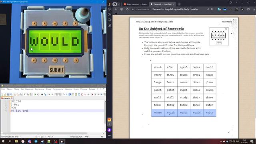Click the up arrow above letter L
This screenshot has width=256, height=144.
[x=65, y=24]
